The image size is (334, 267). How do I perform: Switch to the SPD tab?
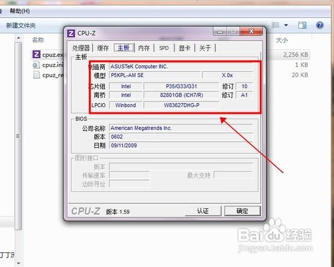(x=164, y=48)
